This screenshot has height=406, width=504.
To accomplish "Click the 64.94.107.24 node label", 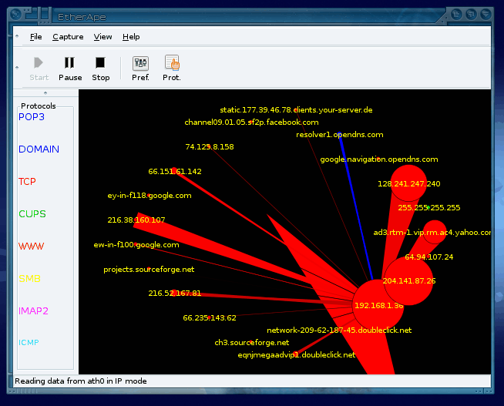I will [429, 257].
